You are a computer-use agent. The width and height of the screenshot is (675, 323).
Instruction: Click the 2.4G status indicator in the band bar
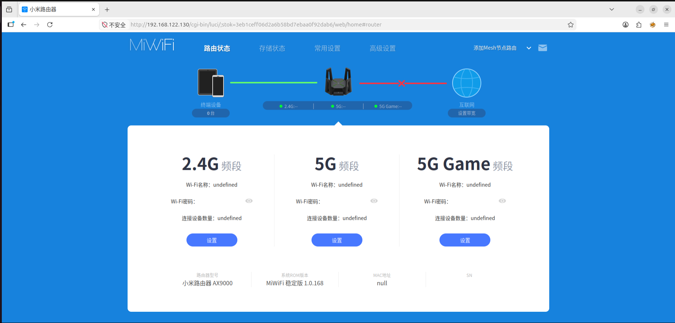[289, 106]
